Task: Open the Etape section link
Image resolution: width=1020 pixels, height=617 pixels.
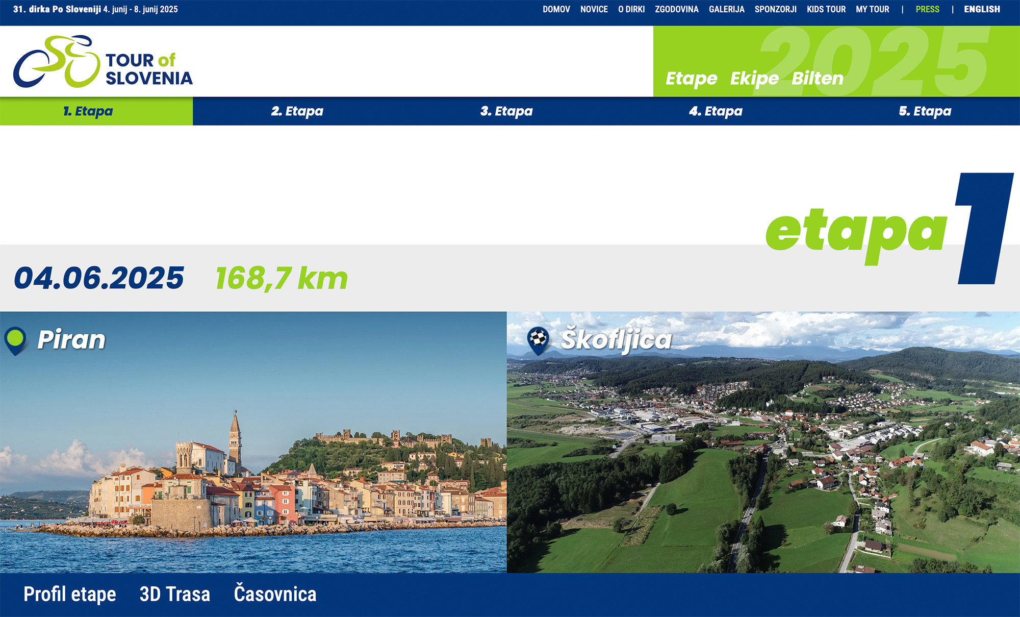Action: coord(691,79)
